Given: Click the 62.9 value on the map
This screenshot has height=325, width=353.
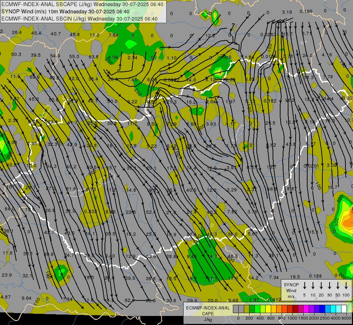Looking at the screenshot, I should point(130,300).
